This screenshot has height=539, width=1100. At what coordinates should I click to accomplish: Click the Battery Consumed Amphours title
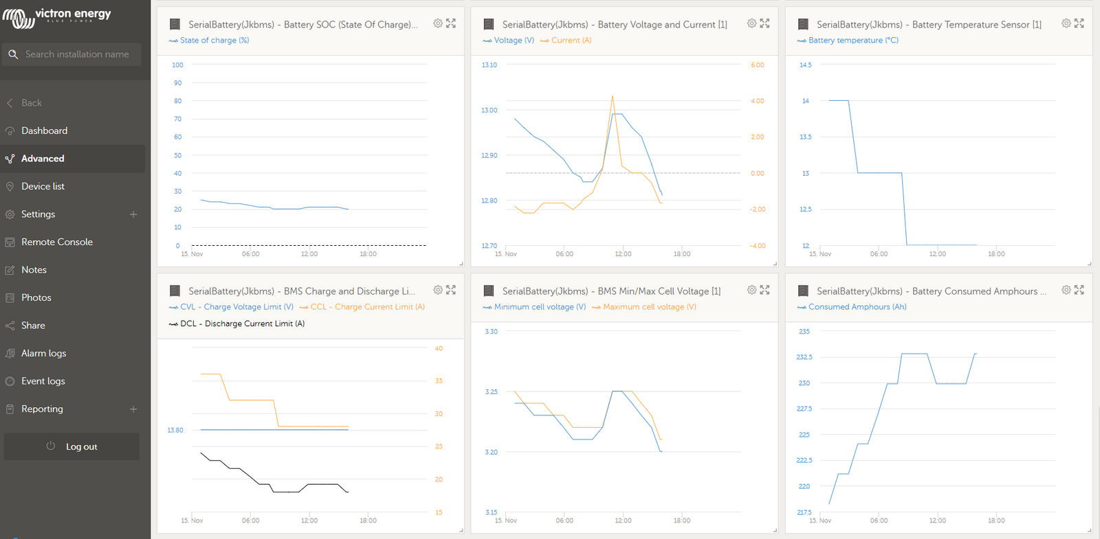point(932,291)
